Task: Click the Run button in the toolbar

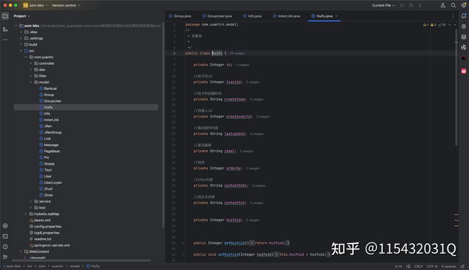Action: click(x=402, y=5)
